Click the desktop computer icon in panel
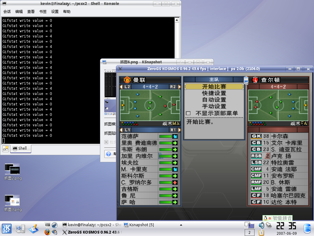 click(x=20, y=229)
